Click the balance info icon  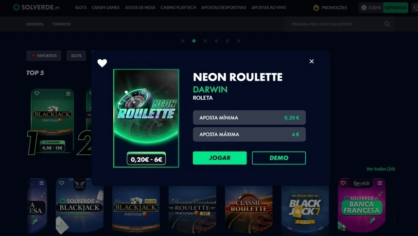click(364, 8)
